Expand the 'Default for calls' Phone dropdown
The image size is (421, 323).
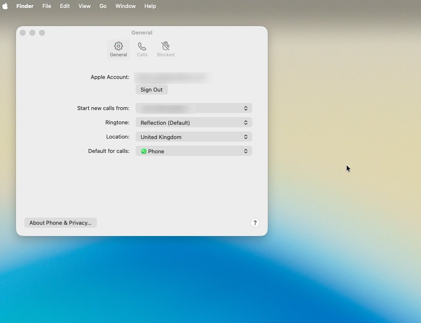pyautogui.click(x=194, y=151)
